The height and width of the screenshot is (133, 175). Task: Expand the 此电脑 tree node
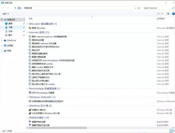(x=2, y=46)
